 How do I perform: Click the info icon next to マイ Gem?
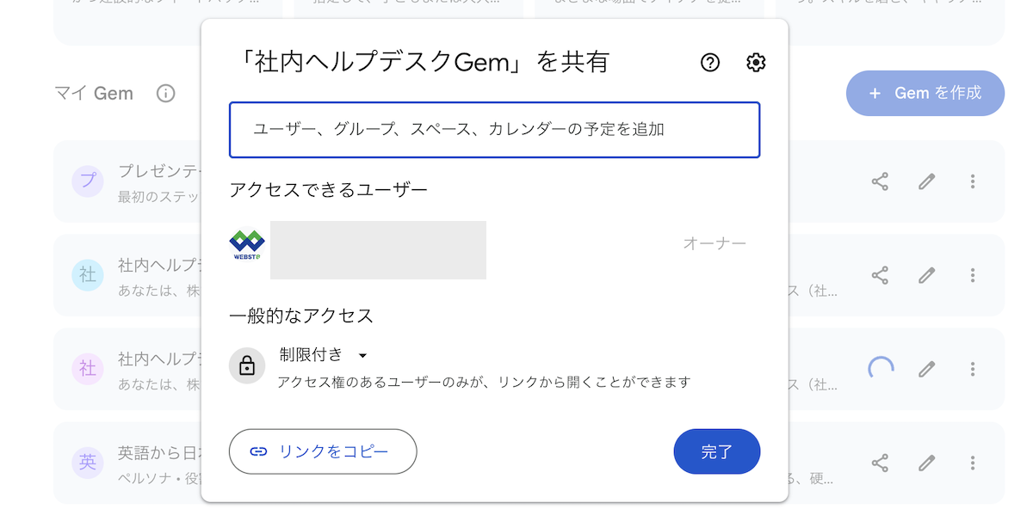tap(166, 93)
